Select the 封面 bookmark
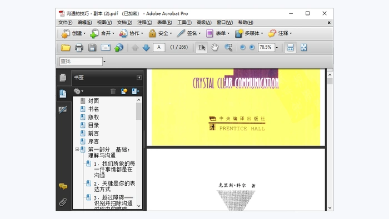This screenshot has width=389, height=219. pos(93,101)
